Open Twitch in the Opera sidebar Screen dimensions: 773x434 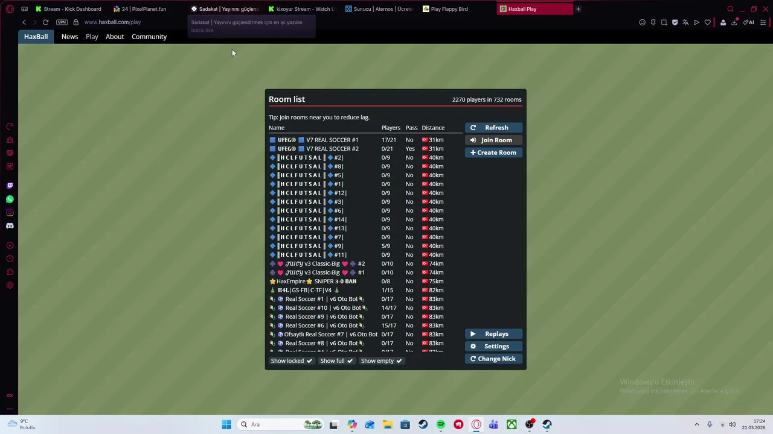click(x=10, y=186)
